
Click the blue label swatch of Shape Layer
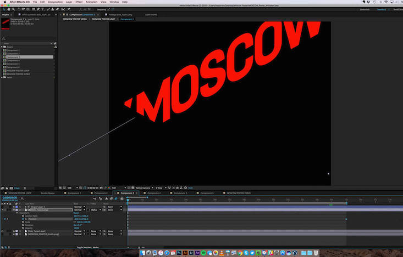coord(16,207)
